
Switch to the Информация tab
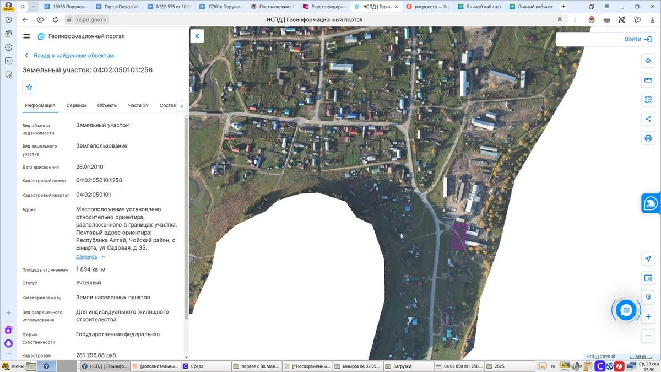coord(40,105)
